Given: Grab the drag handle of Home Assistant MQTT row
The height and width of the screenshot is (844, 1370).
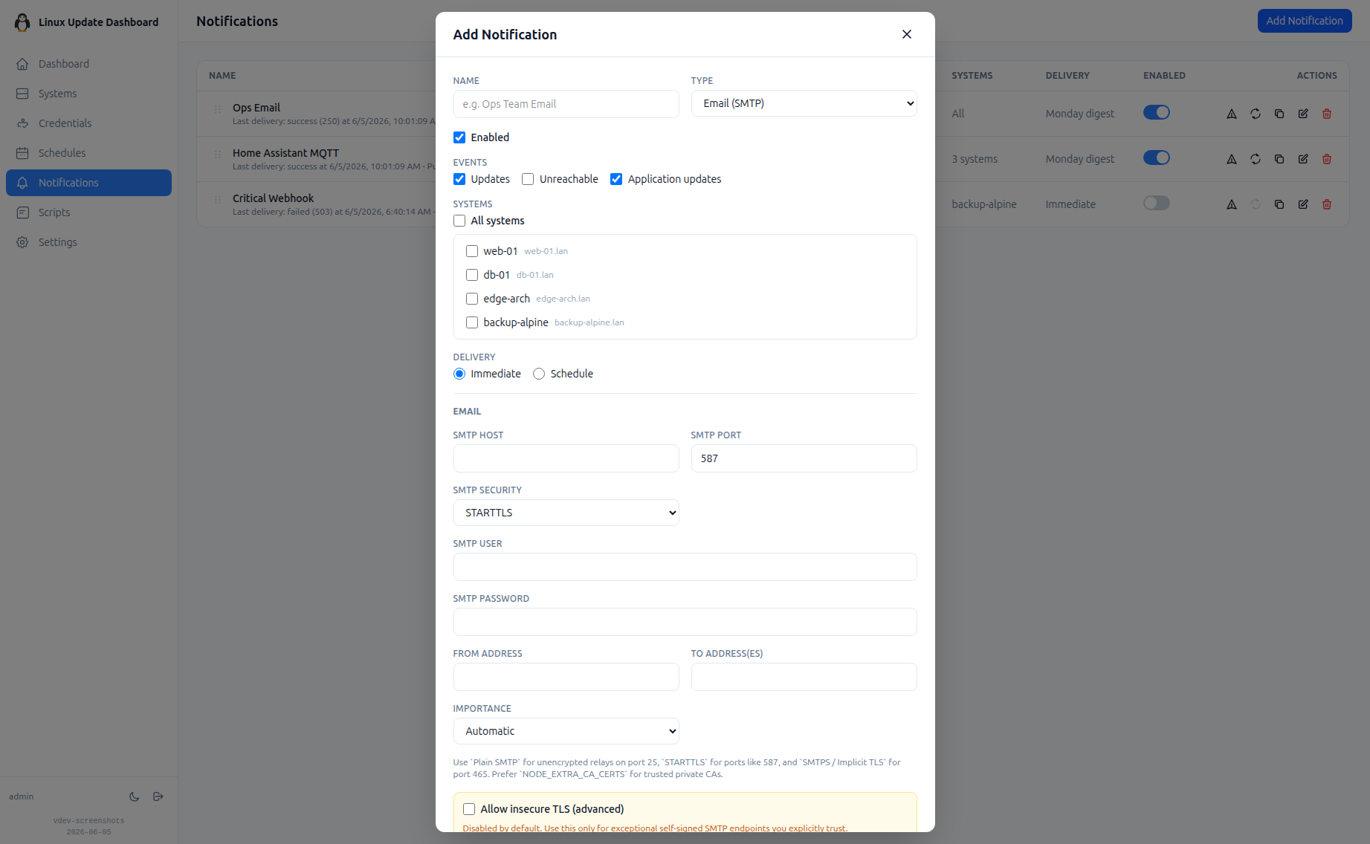Looking at the screenshot, I should (x=218, y=155).
